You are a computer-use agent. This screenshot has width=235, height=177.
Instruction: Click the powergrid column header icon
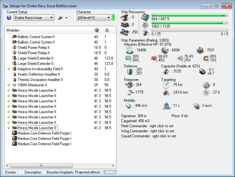107,30
